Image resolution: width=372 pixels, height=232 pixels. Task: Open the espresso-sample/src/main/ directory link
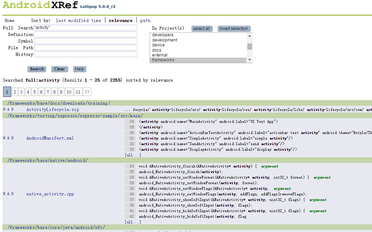tap(75, 116)
